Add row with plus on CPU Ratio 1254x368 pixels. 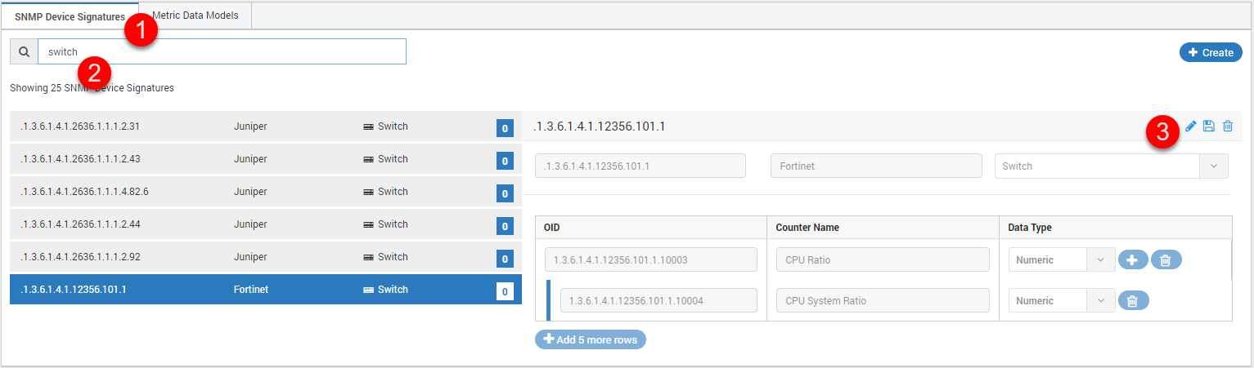tap(1133, 260)
